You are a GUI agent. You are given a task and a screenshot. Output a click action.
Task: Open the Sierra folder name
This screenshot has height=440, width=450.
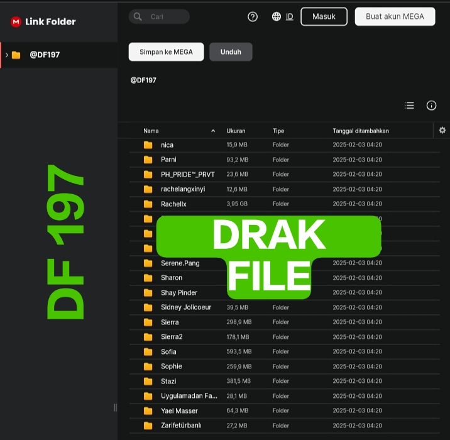point(170,322)
